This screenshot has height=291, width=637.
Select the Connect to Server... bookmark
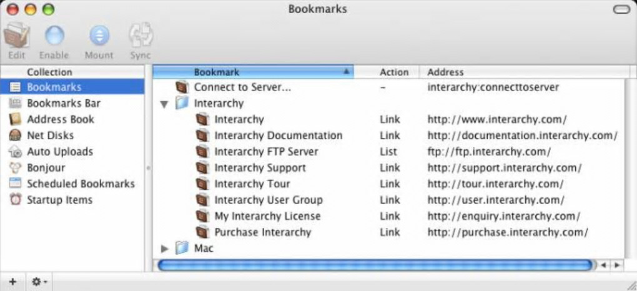(388, 87)
